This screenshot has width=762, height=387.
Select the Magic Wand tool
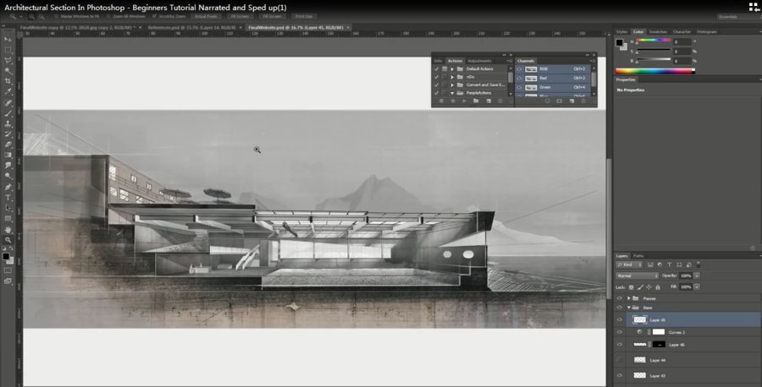click(x=8, y=71)
